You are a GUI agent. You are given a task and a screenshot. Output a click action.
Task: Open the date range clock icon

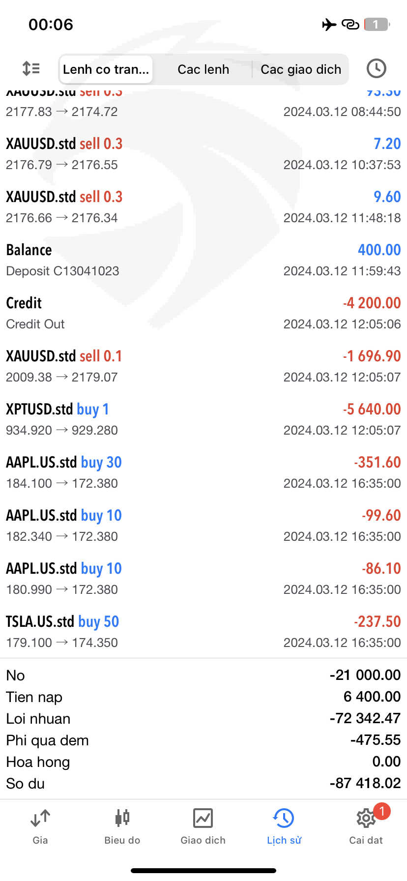pyautogui.click(x=376, y=68)
